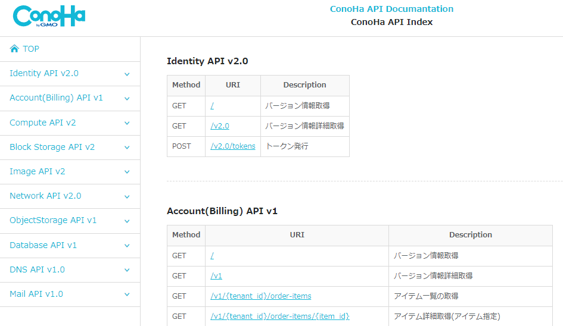Click the Method header in Identity API table
The width and height of the screenshot is (563, 326).
tap(186, 85)
